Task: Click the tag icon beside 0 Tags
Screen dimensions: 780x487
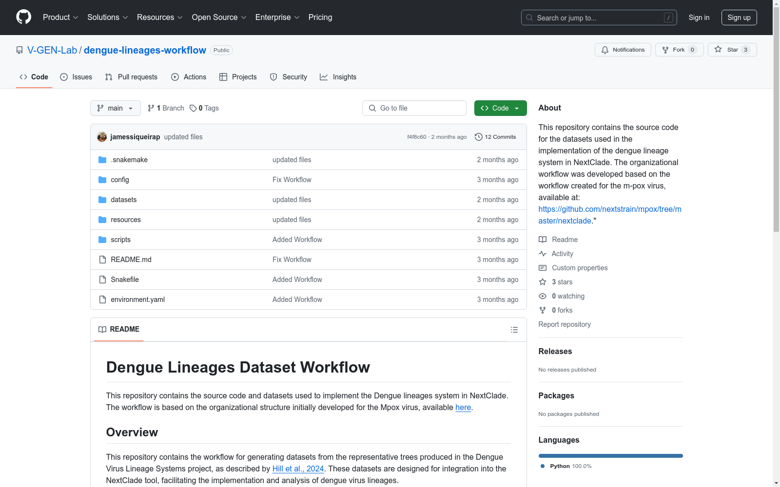Action: pyautogui.click(x=193, y=108)
